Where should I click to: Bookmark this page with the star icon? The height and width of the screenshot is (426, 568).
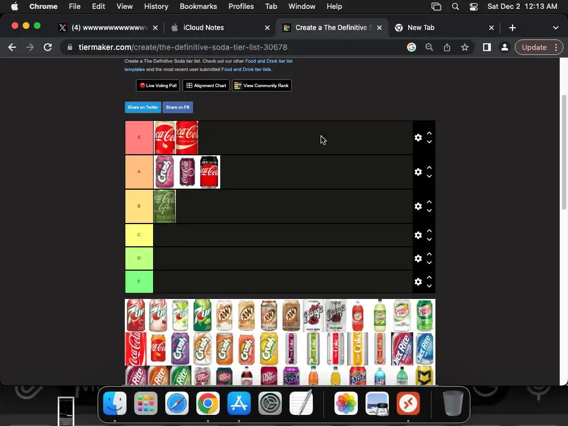(x=465, y=48)
